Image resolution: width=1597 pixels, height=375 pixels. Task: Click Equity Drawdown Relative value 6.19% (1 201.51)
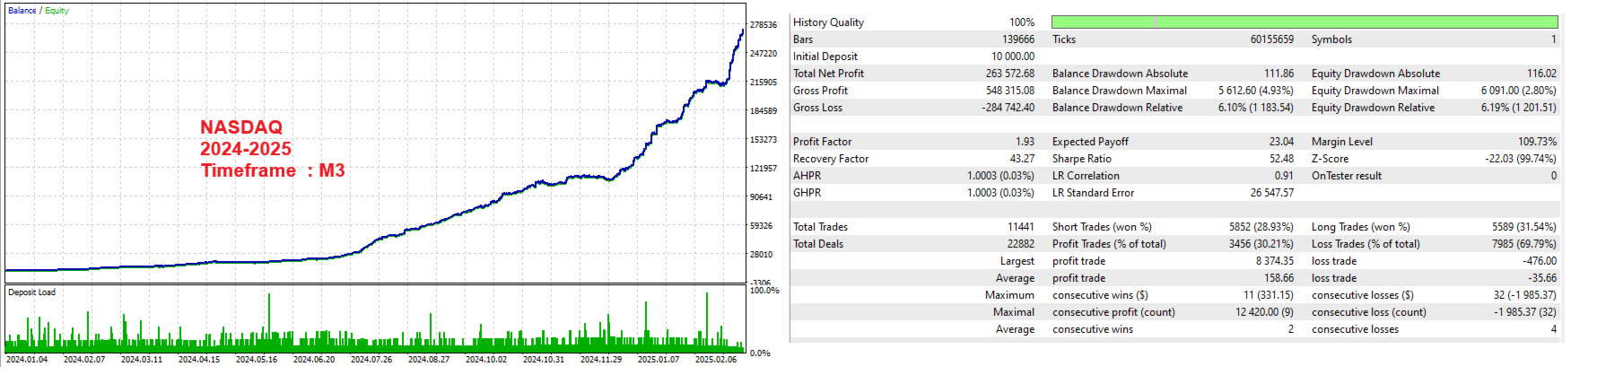coord(1519,108)
